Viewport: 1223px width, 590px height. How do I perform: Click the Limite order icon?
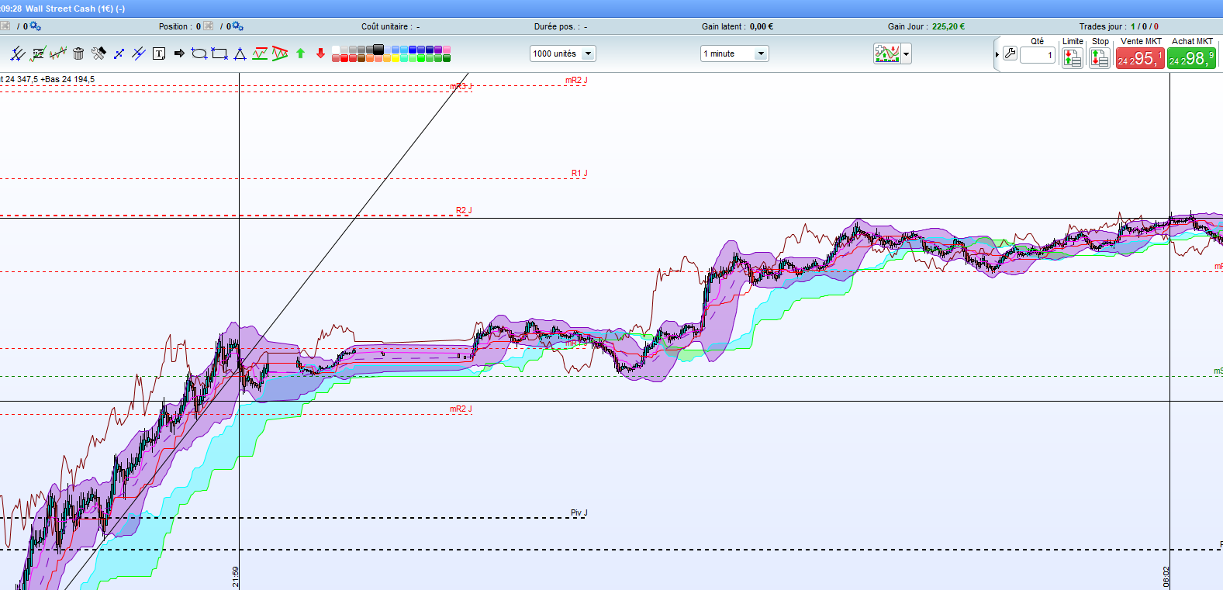click(1073, 57)
